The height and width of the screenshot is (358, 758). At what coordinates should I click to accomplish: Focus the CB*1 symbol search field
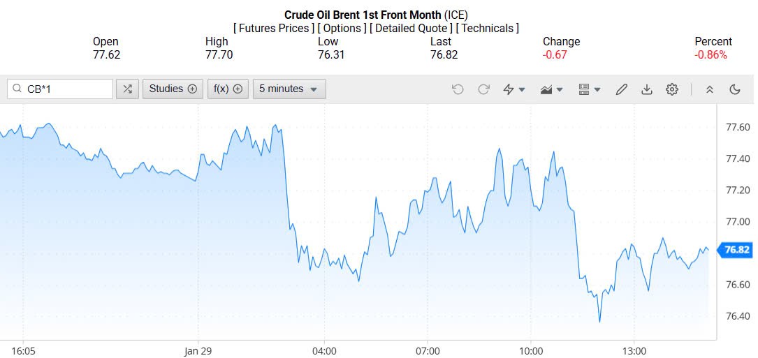pyautogui.click(x=66, y=89)
